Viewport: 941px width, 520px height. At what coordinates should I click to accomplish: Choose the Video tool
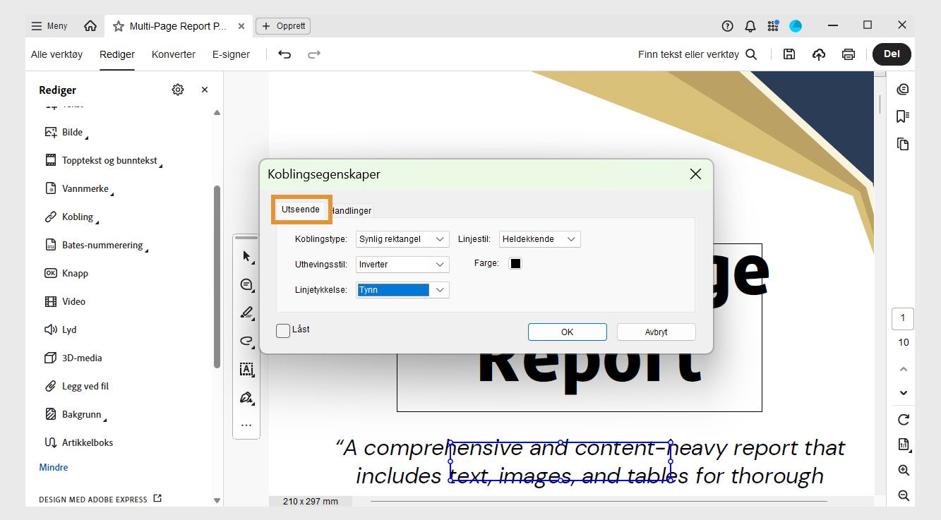coord(65,301)
